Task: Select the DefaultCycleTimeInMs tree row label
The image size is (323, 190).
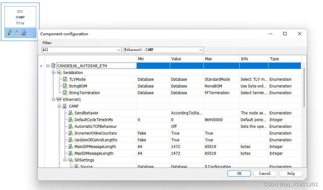Action: 94,120
